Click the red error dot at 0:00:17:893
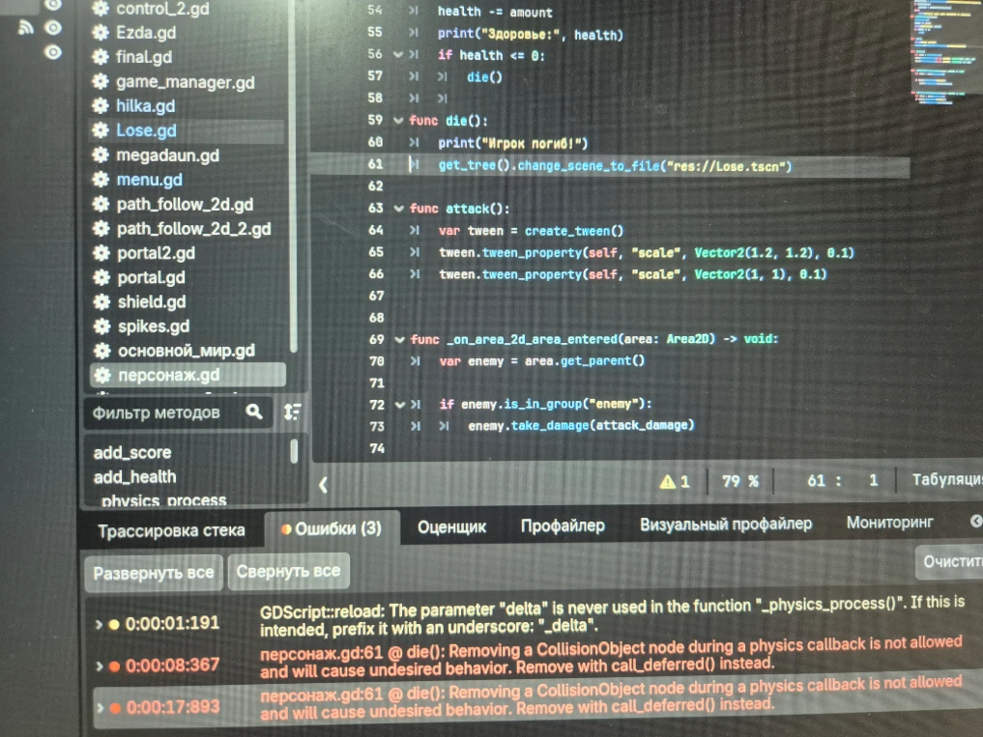983x737 pixels. pos(115,708)
